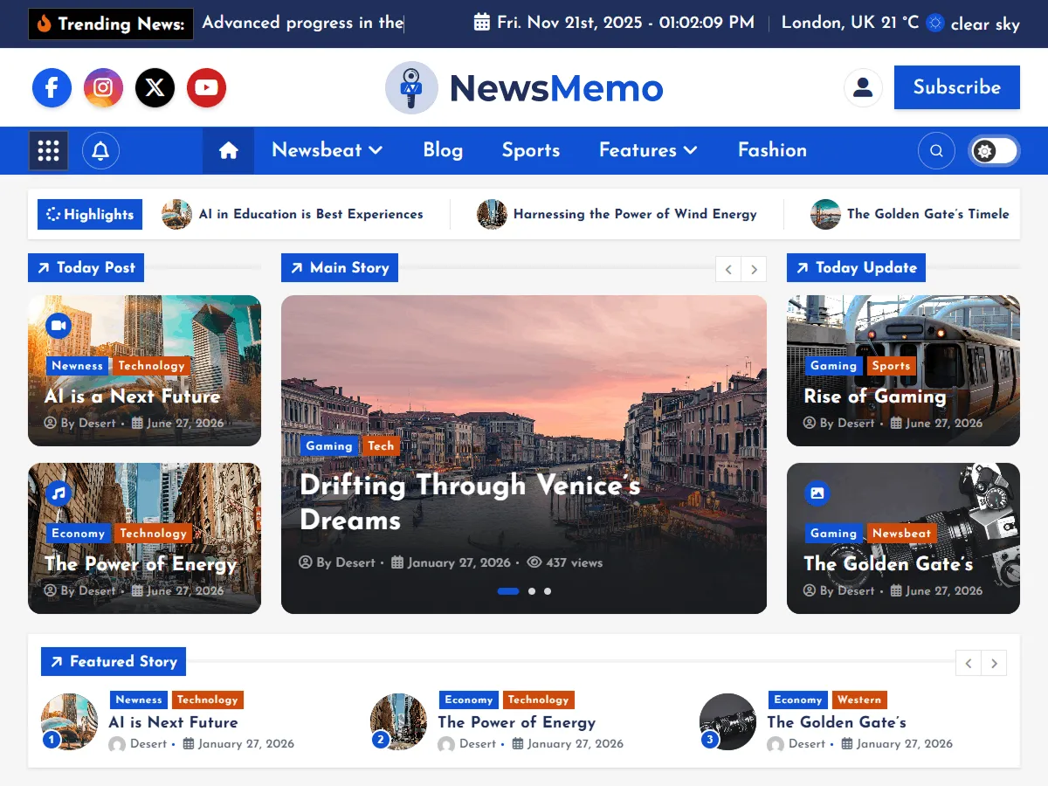
Task: Click the search icon in the navbar
Action: click(936, 150)
